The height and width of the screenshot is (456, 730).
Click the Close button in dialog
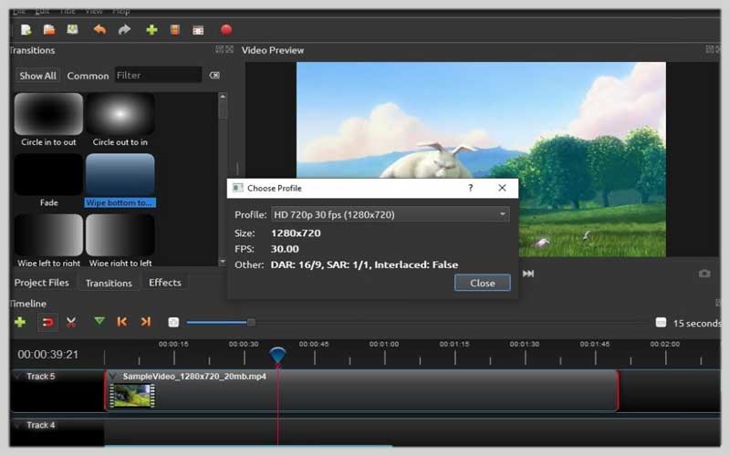click(x=483, y=283)
